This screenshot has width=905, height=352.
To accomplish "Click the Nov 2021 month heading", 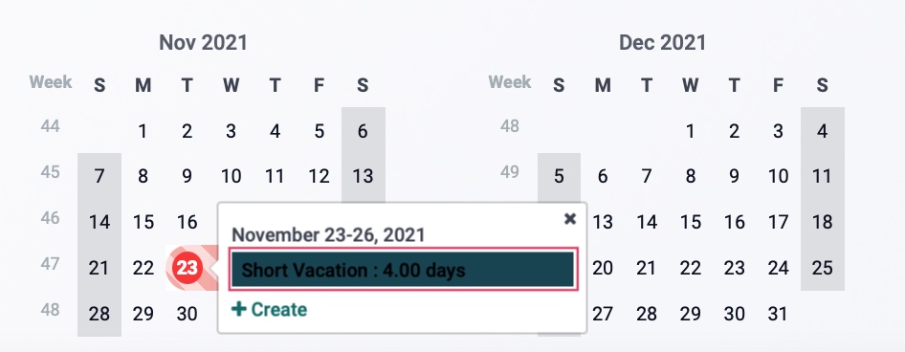I will (x=203, y=43).
